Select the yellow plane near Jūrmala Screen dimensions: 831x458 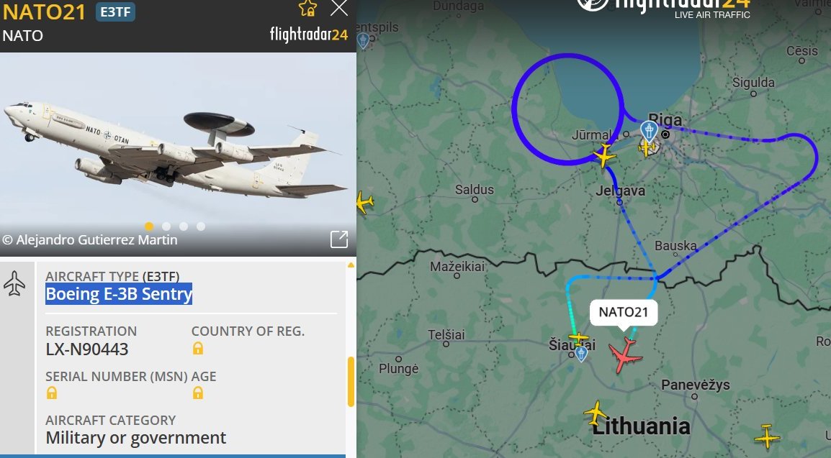coord(604,155)
